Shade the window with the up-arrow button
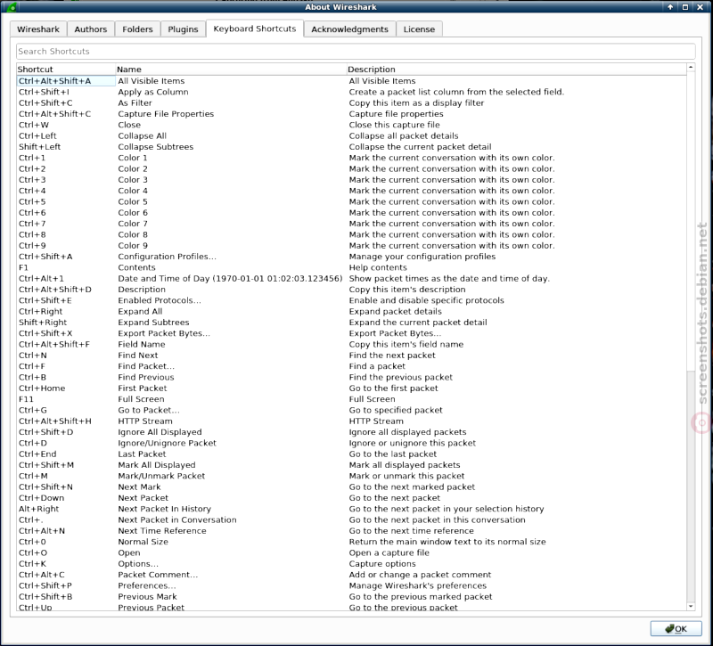The height and width of the screenshot is (646, 713). pos(670,7)
